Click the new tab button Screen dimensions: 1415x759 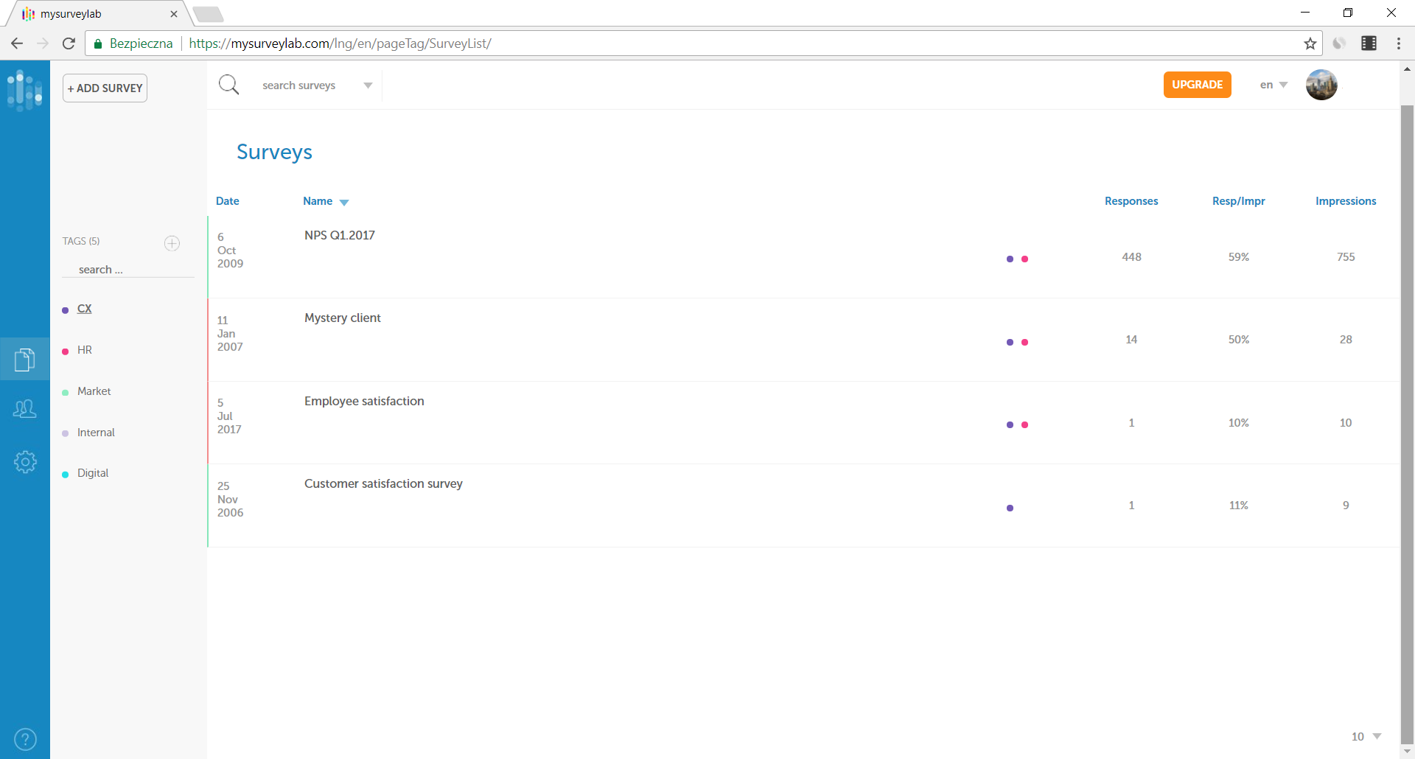[208, 14]
